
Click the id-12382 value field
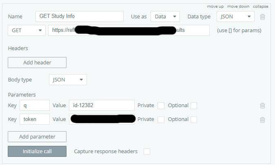(102, 106)
